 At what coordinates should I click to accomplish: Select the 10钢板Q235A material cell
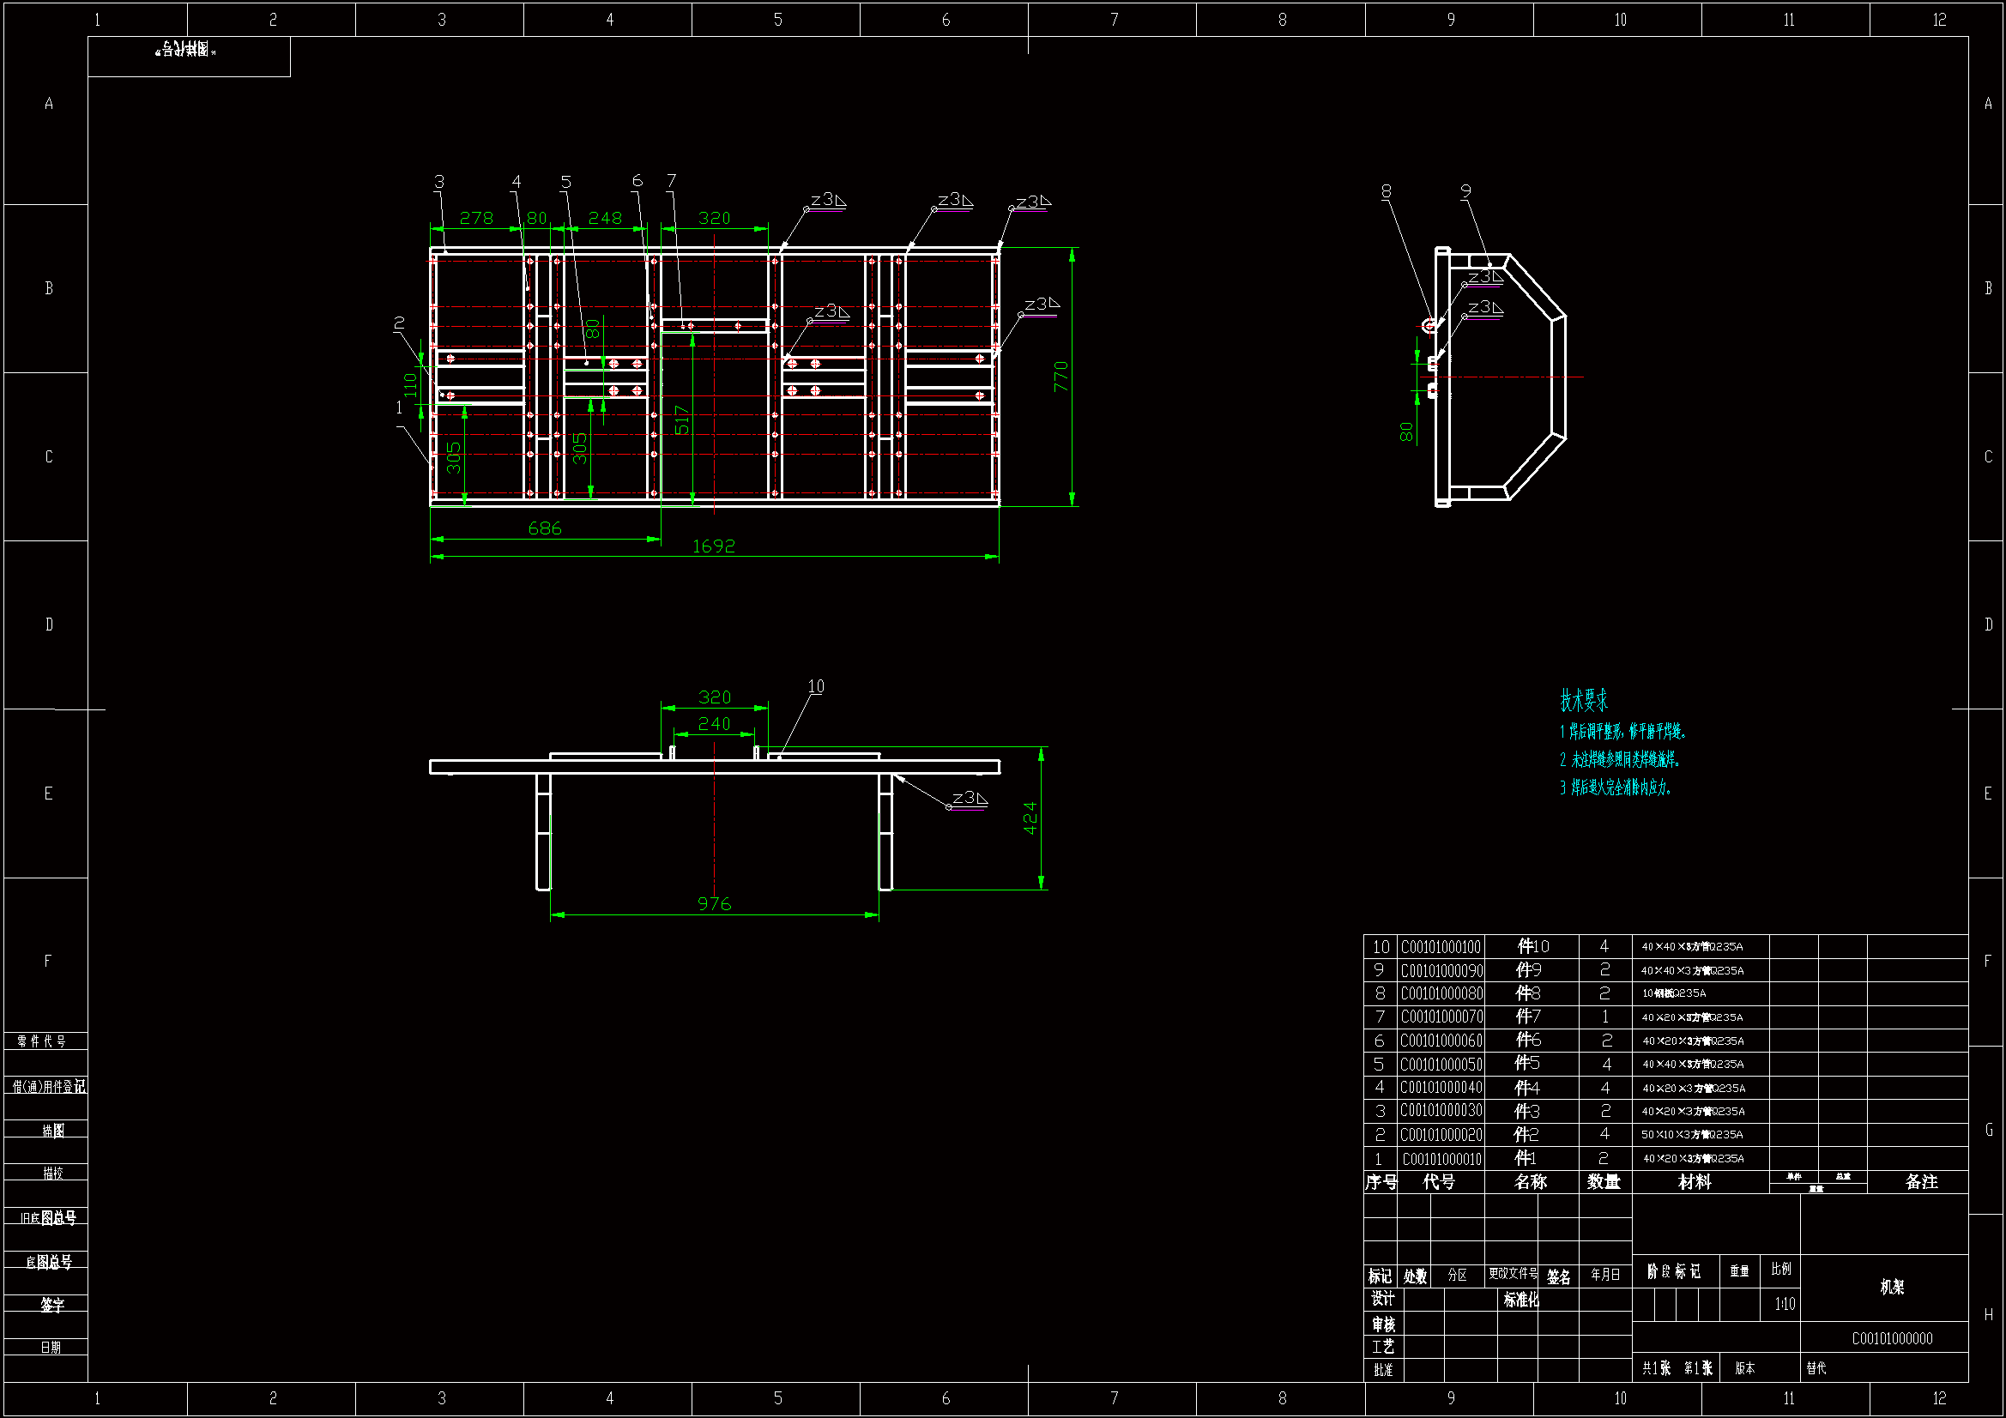point(1674,993)
